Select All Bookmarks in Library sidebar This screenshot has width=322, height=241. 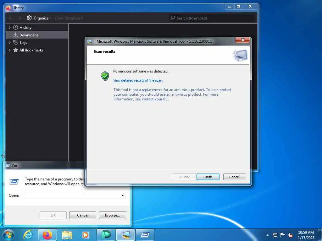(31, 50)
